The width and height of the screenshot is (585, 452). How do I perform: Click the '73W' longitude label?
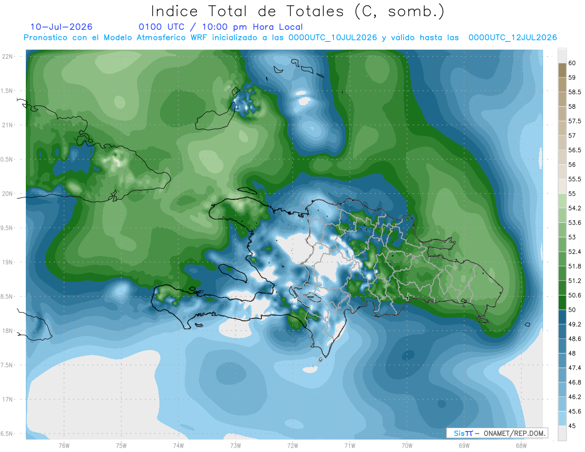point(235,445)
